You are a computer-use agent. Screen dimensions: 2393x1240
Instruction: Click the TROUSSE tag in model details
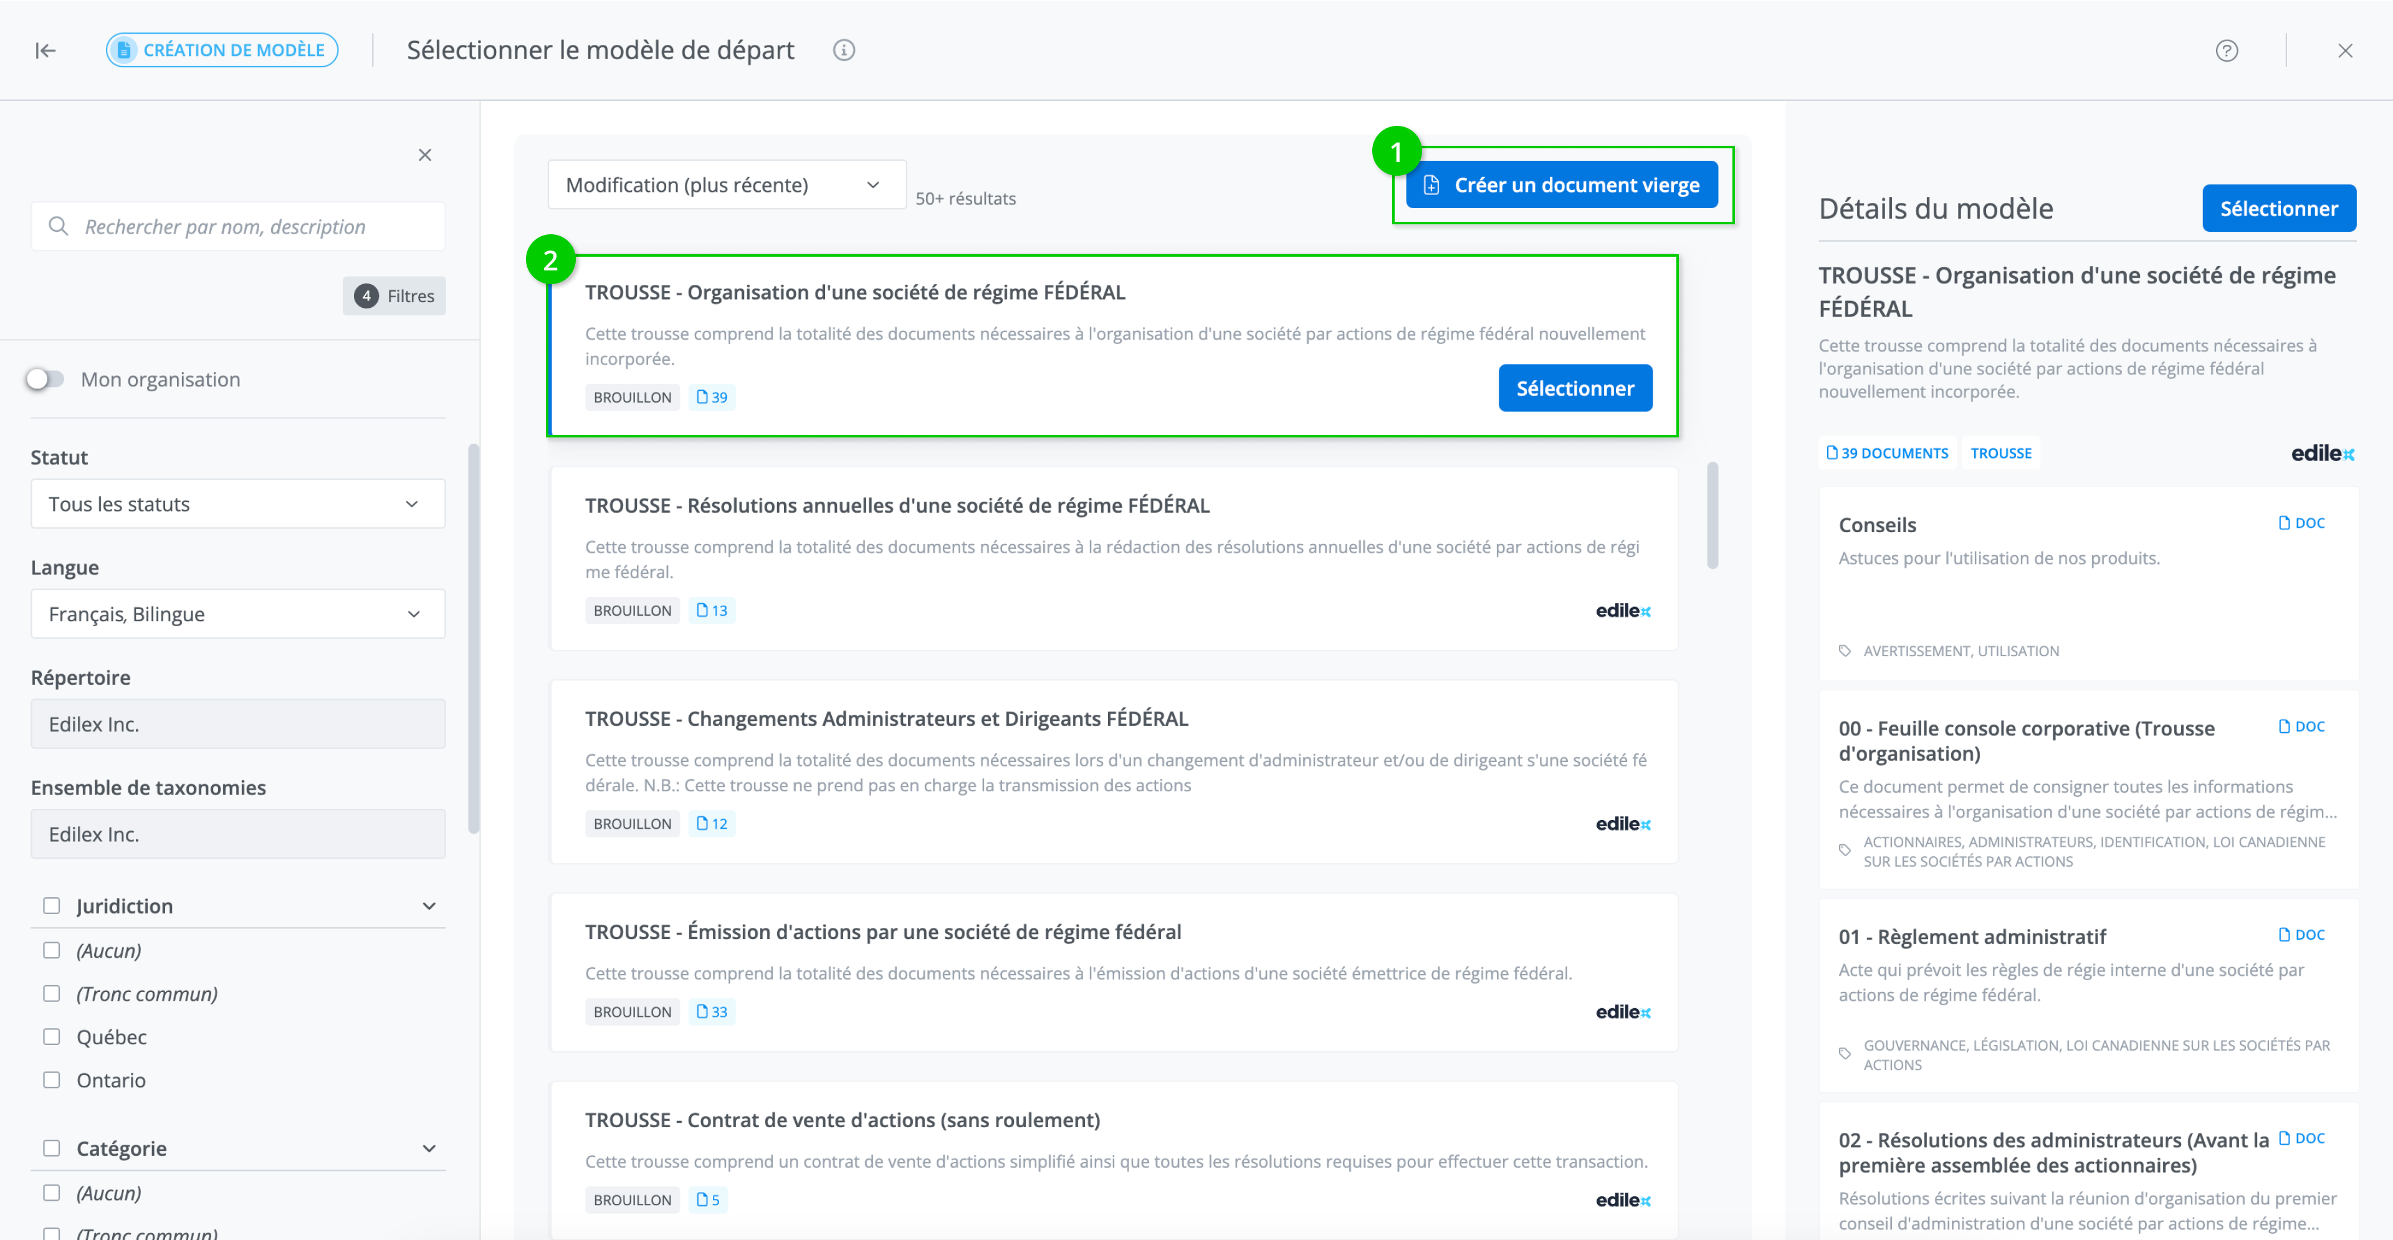coord(2000,453)
